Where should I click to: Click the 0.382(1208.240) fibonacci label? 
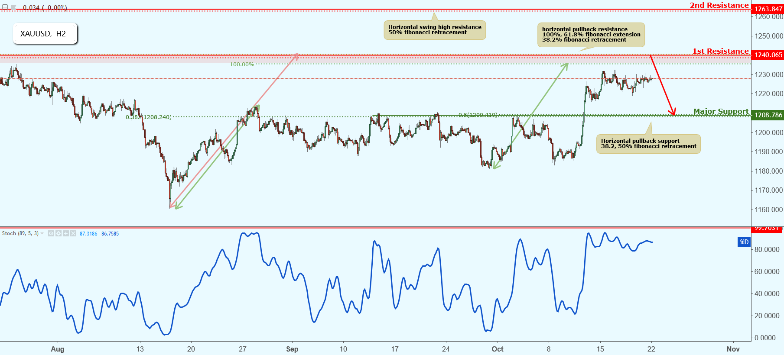coord(149,117)
